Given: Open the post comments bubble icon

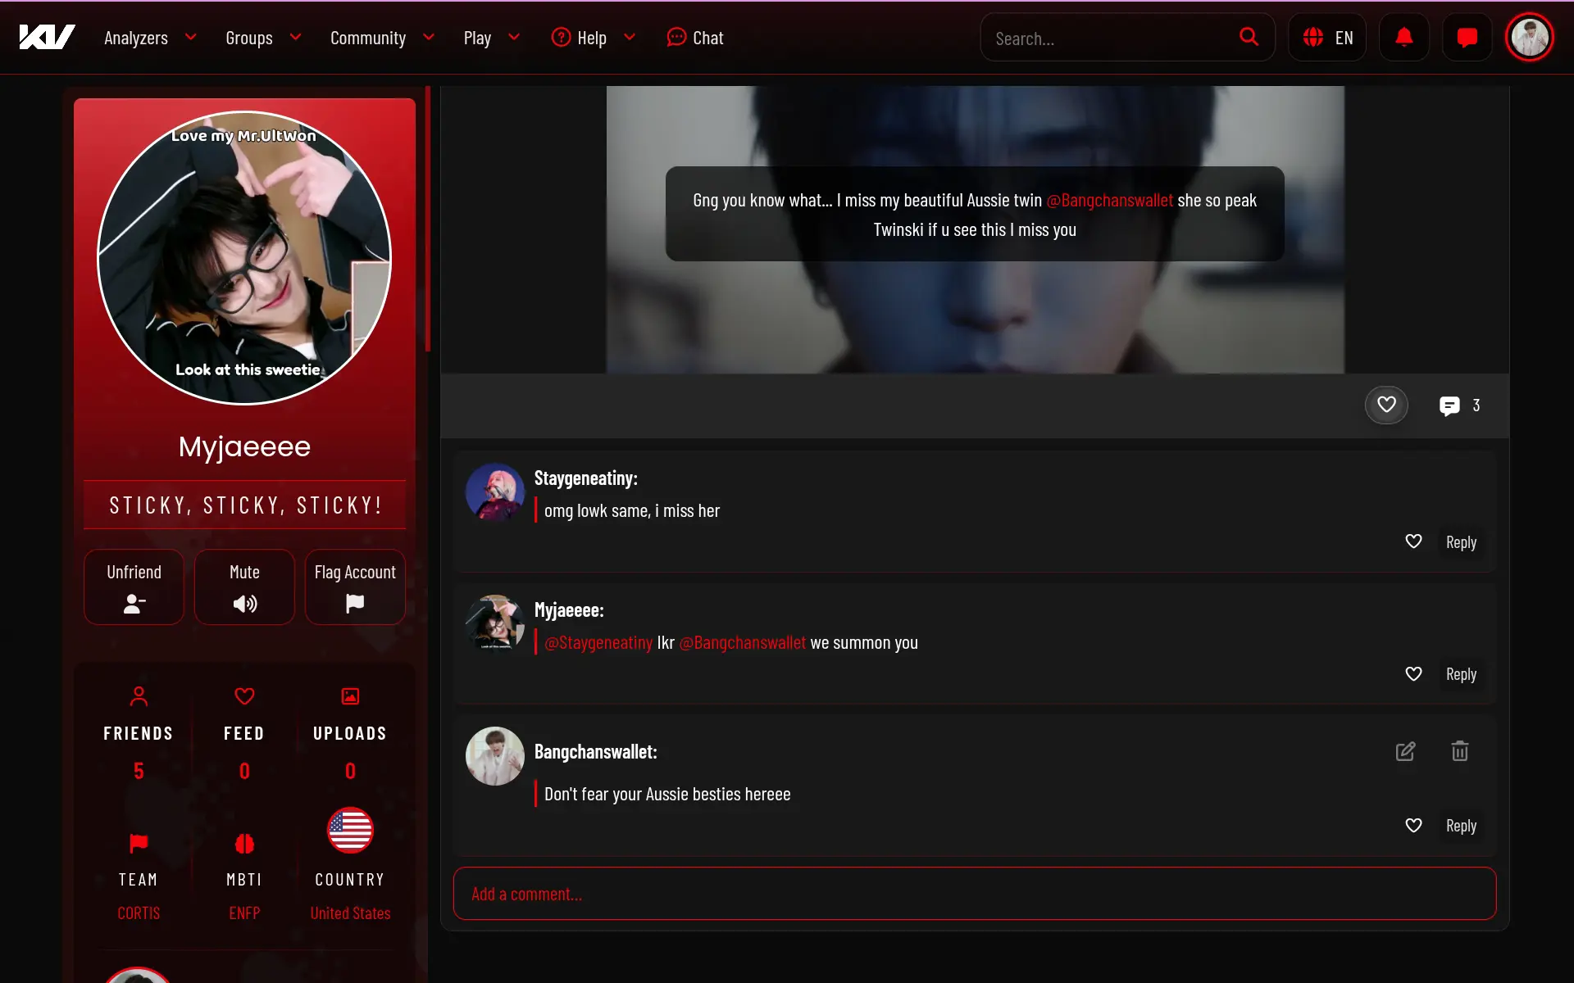Looking at the screenshot, I should (1449, 405).
